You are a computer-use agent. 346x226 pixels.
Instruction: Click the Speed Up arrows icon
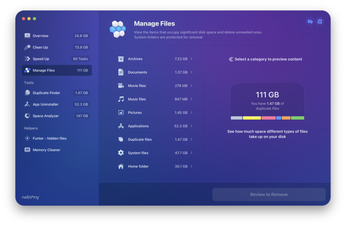pos(27,59)
